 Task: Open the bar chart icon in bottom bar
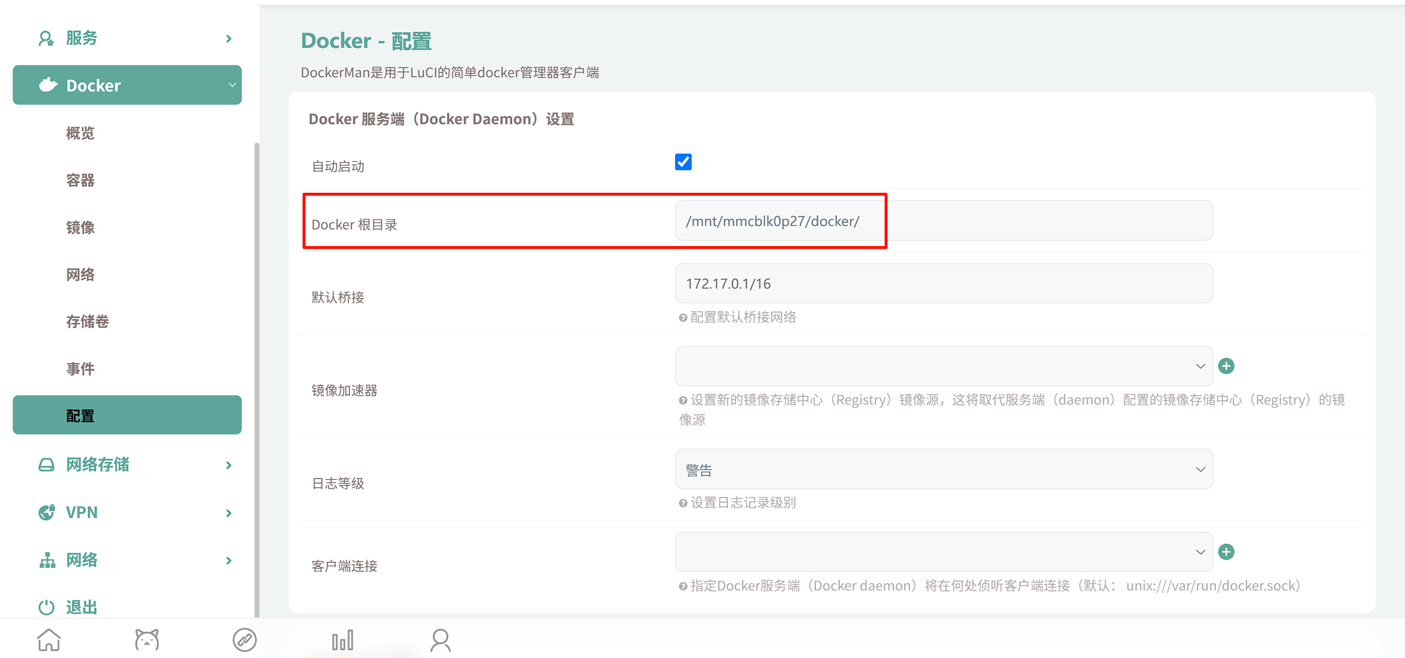coord(343,640)
